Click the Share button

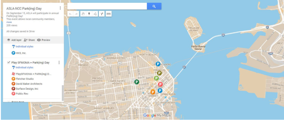pos(29,40)
